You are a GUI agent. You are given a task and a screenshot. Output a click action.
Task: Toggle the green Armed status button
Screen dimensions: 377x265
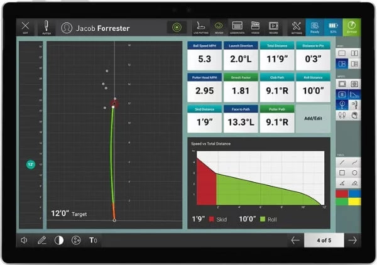(351, 28)
